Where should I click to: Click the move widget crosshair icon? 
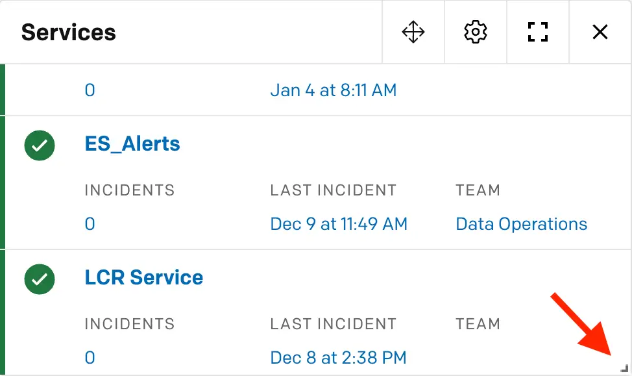(413, 32)
